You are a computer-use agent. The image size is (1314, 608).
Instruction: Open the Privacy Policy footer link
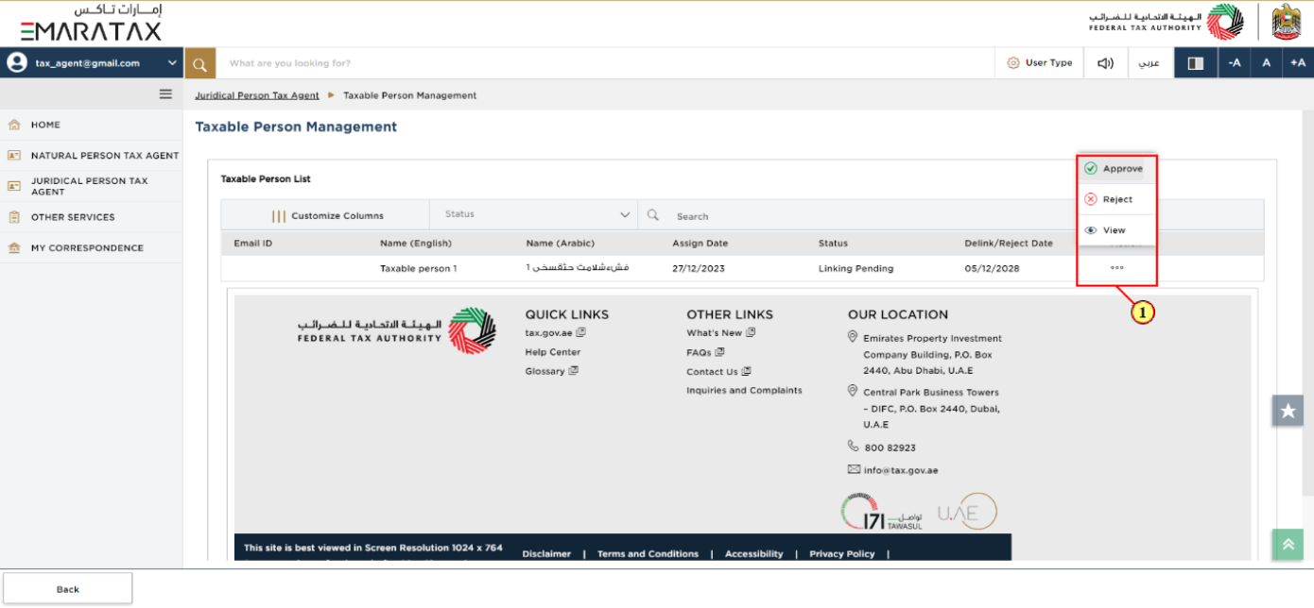(842, 554)
